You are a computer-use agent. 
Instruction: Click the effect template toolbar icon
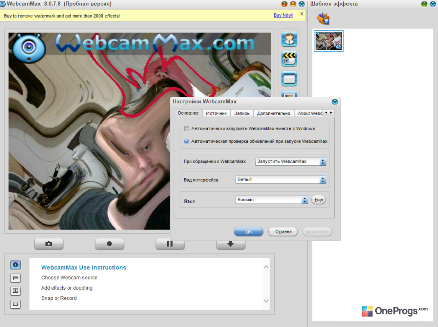pos(323,18)
